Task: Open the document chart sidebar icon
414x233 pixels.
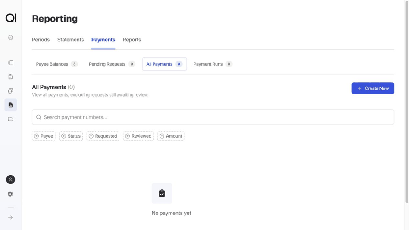Action: coord(10,77)
